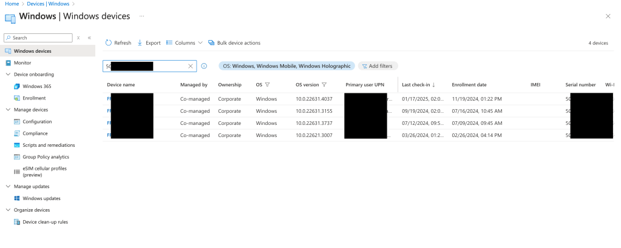Clear the search box with X icon
Viewport: 621px width, 248px height.
click(191, 66)
